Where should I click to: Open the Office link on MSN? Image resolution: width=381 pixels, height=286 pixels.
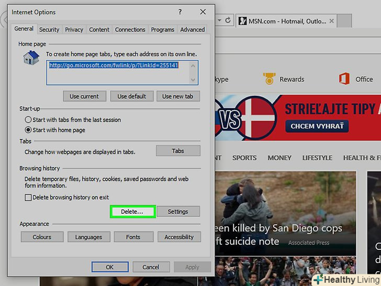[x=364, y=79]
